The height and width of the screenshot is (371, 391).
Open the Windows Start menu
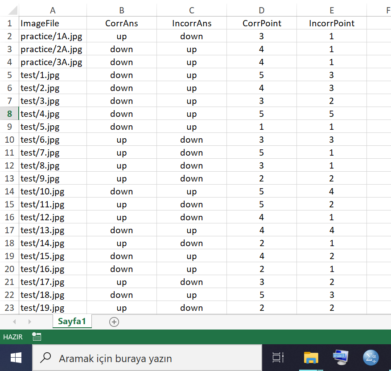16,358
